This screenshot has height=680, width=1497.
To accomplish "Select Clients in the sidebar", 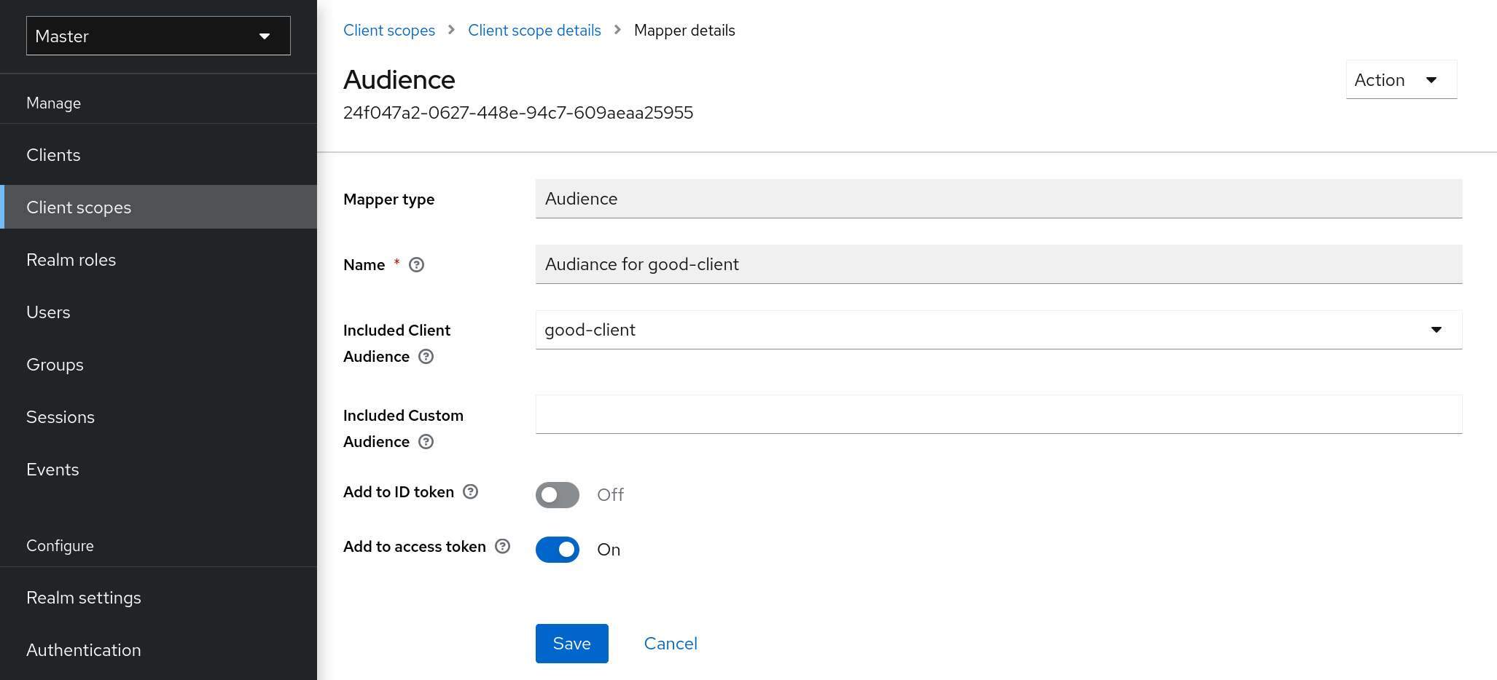I will point(53,154).
